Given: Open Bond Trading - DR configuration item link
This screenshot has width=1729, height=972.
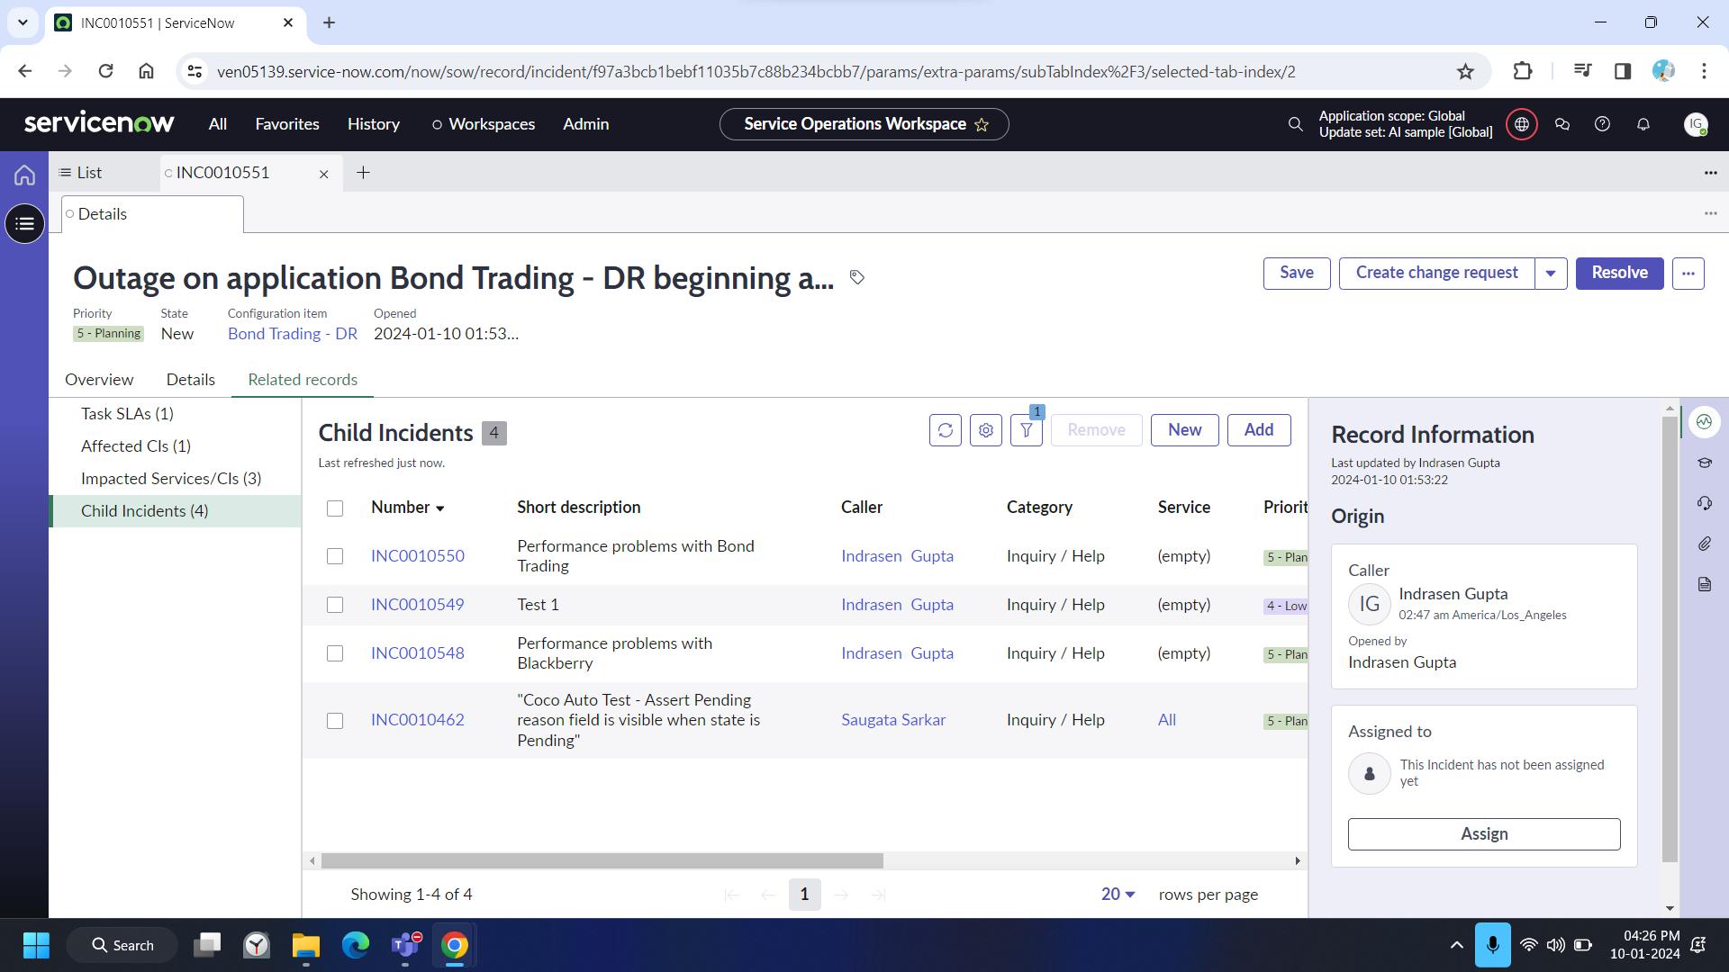Looking at the screenshot, I should pyautogui.click(x=293, y=334).
